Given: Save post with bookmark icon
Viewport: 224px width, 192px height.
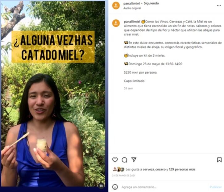Looking at the screenshot, I should pyautogui.click(x=219, y=160).
